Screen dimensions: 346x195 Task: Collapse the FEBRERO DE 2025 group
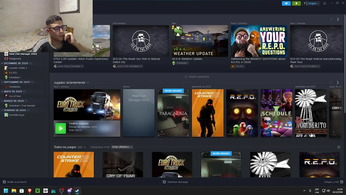(x=2, y=110)
